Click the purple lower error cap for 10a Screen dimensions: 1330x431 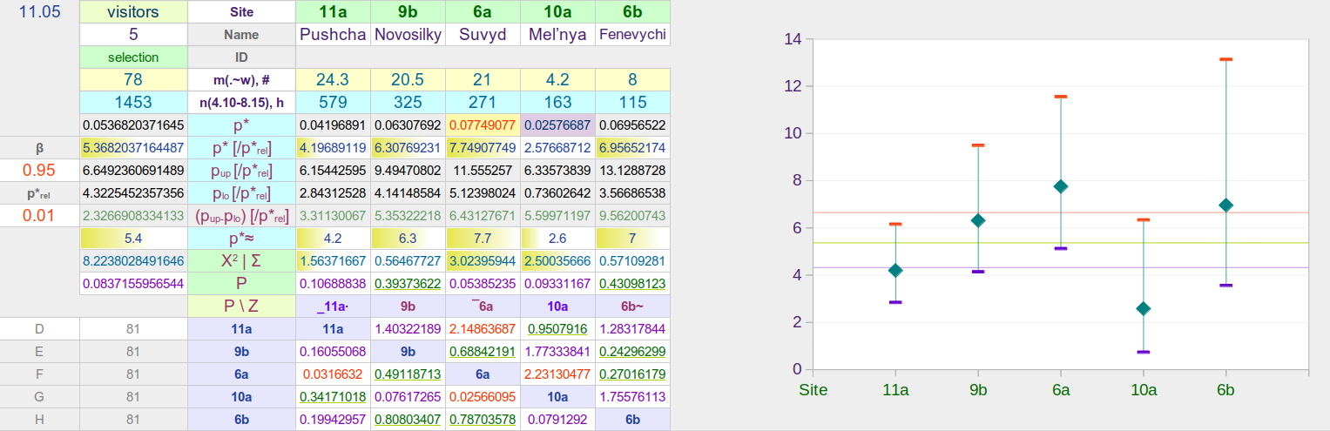(x=1144, y=352)
